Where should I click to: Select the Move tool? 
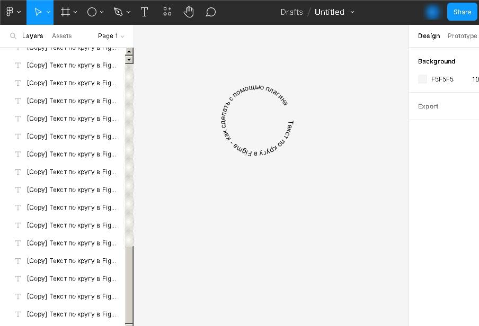click(38, 12)
